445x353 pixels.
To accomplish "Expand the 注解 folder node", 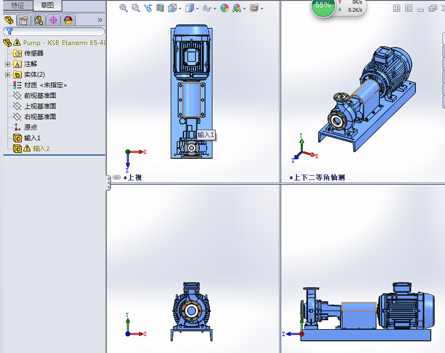I will pos(7,64).
